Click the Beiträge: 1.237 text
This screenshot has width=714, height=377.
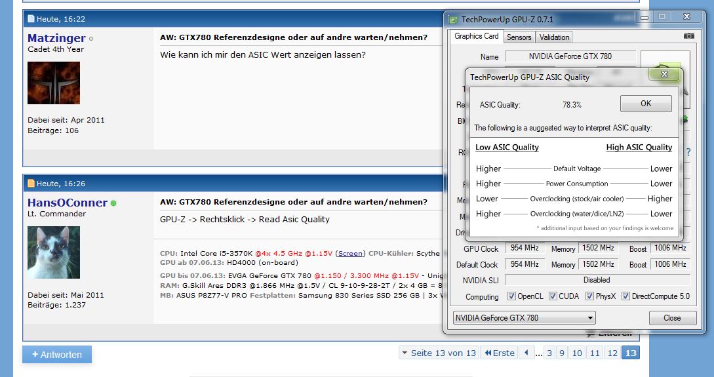(56, 305)
